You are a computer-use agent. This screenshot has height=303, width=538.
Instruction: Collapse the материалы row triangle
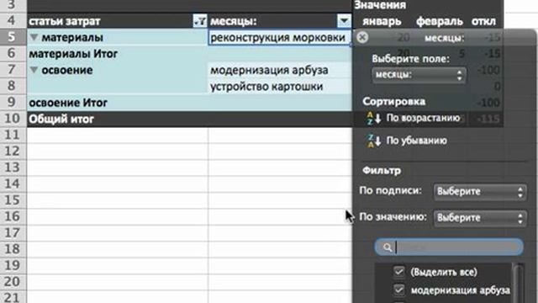[x=34, y=37]
